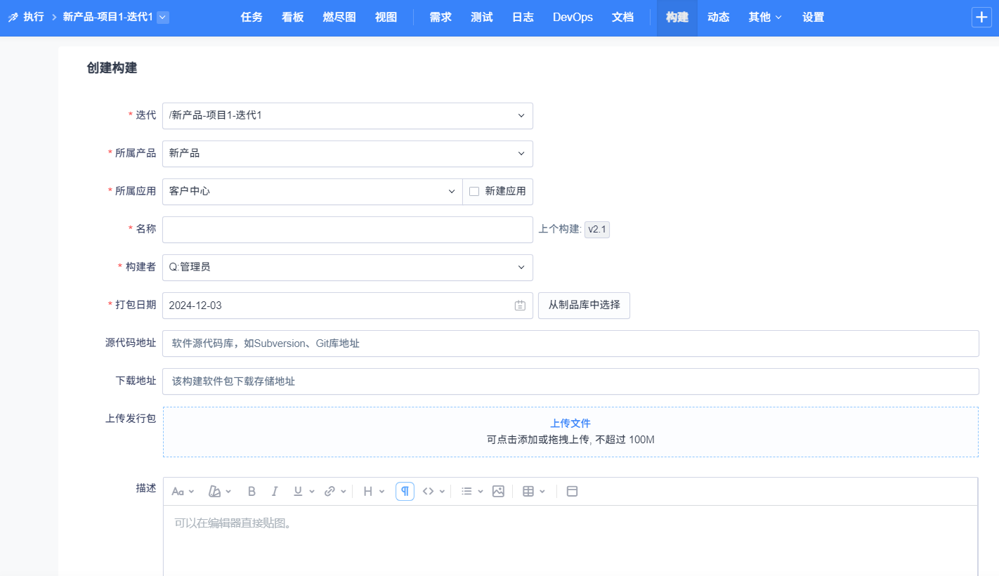Open calendar icon in 打包日期 field
The height and width of the screenshot is (576, 999).
(520, 306)
